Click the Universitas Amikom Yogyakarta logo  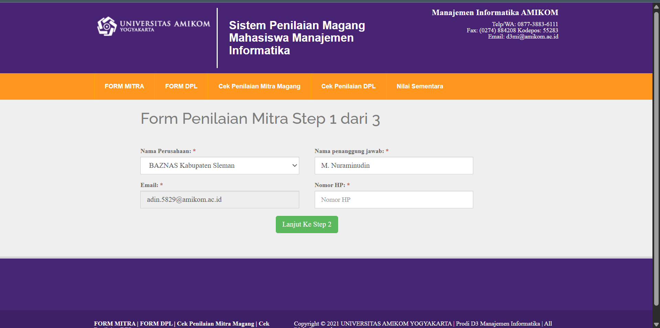coord(153,26)
